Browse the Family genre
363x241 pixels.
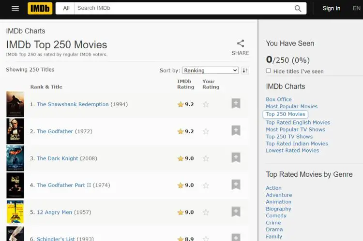[x=274, y=237]
